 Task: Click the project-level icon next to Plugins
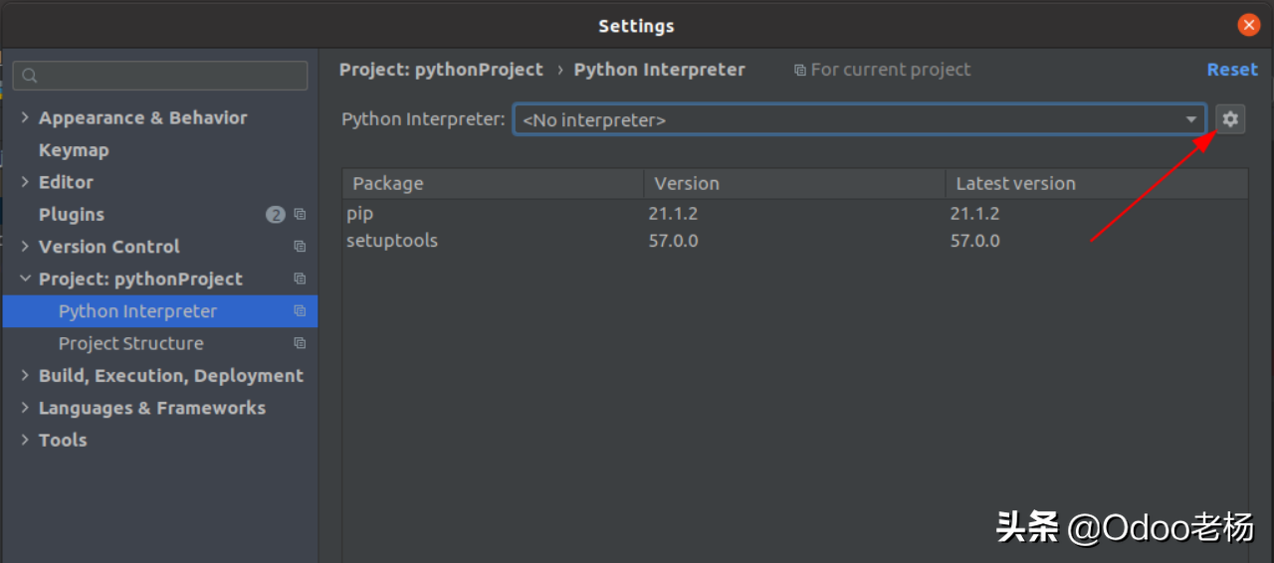pyautogui.click(x=300, y=214)
